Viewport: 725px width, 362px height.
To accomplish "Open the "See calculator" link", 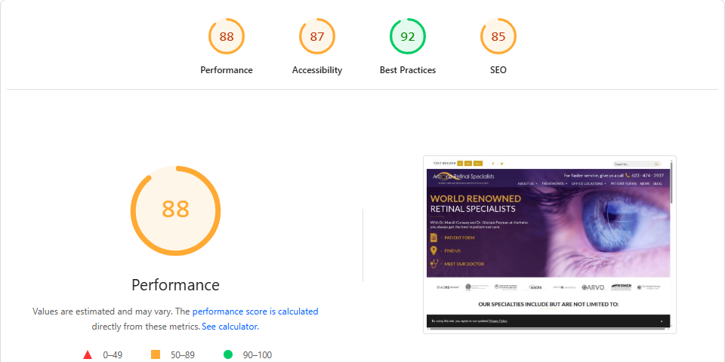I will point(230,327).
